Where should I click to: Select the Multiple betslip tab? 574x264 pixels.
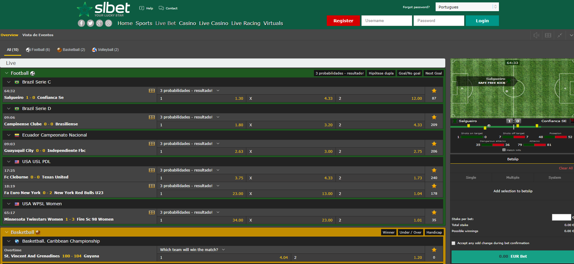click(513, 178)
